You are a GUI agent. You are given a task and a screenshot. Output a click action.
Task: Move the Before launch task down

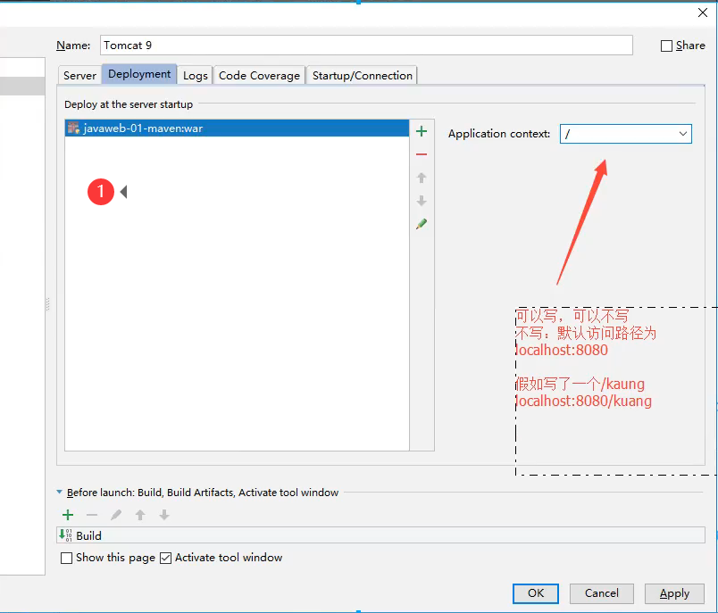click(x=164, y=515)
